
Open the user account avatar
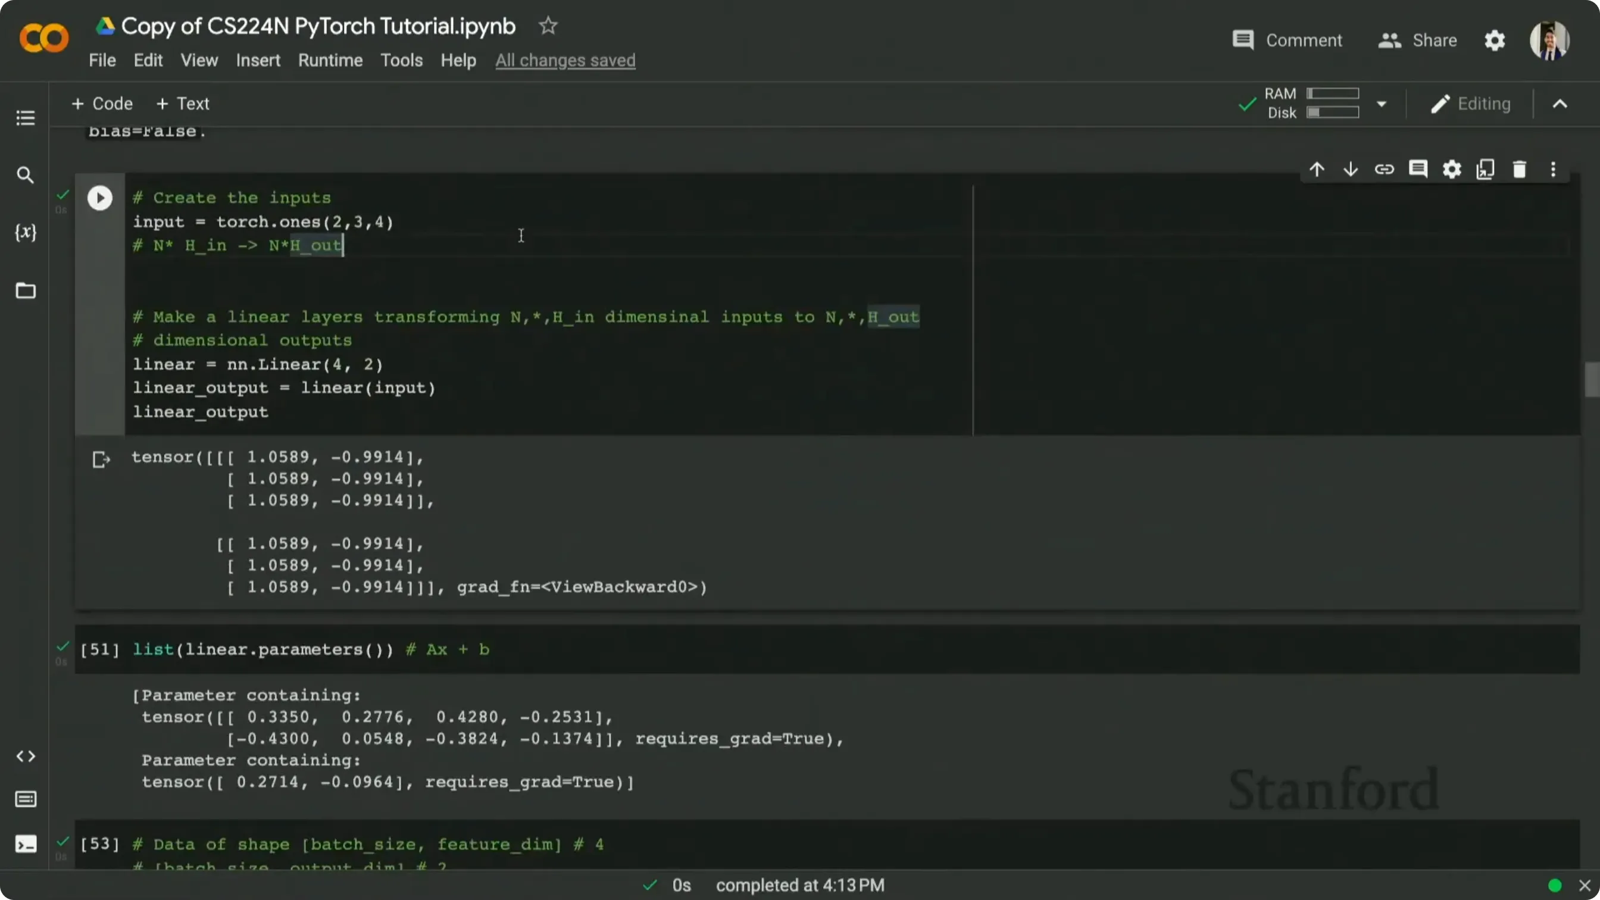1549,40
